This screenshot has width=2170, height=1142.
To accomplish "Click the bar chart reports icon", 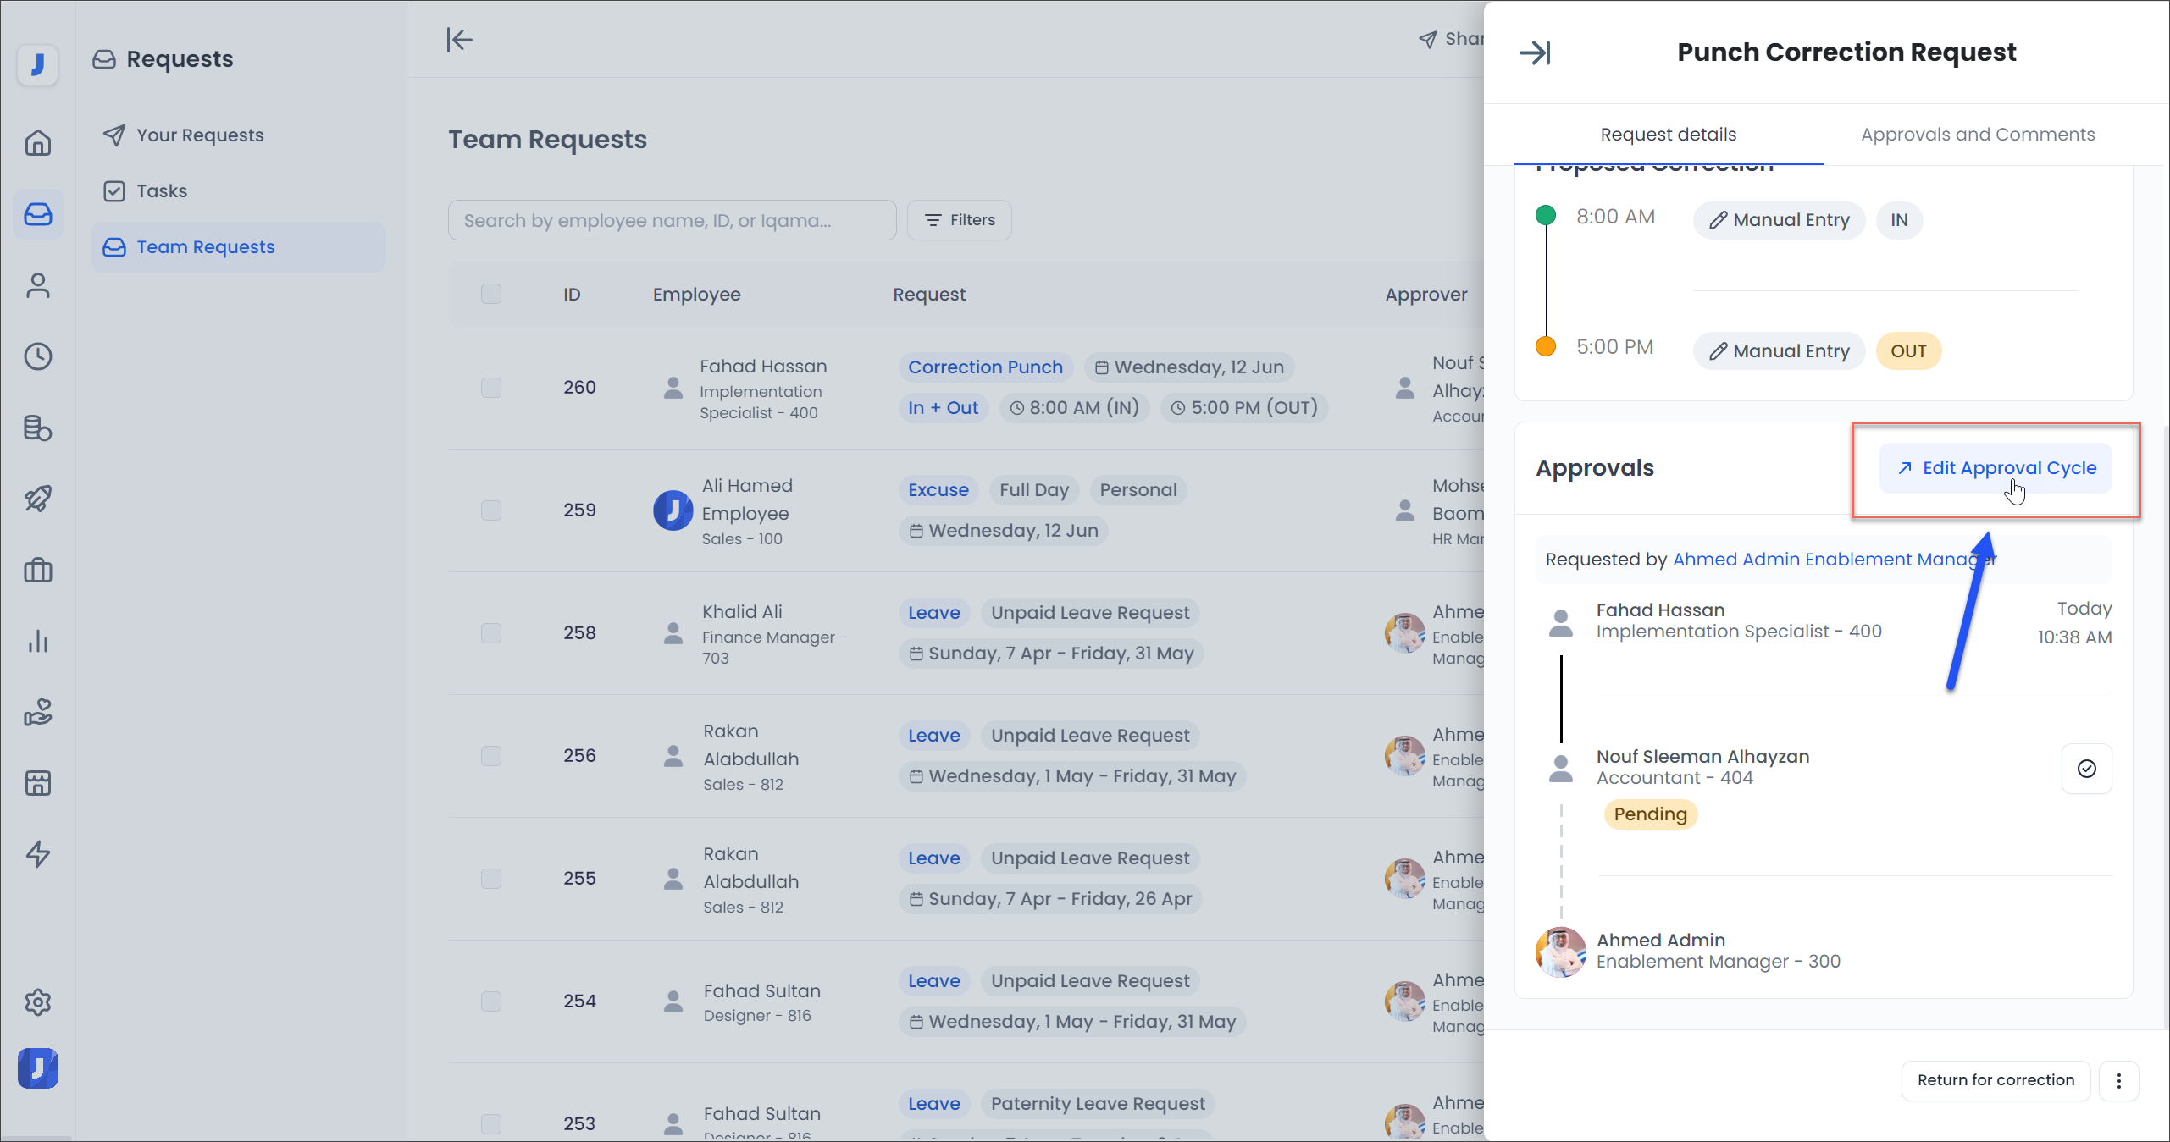I will 37,641.
